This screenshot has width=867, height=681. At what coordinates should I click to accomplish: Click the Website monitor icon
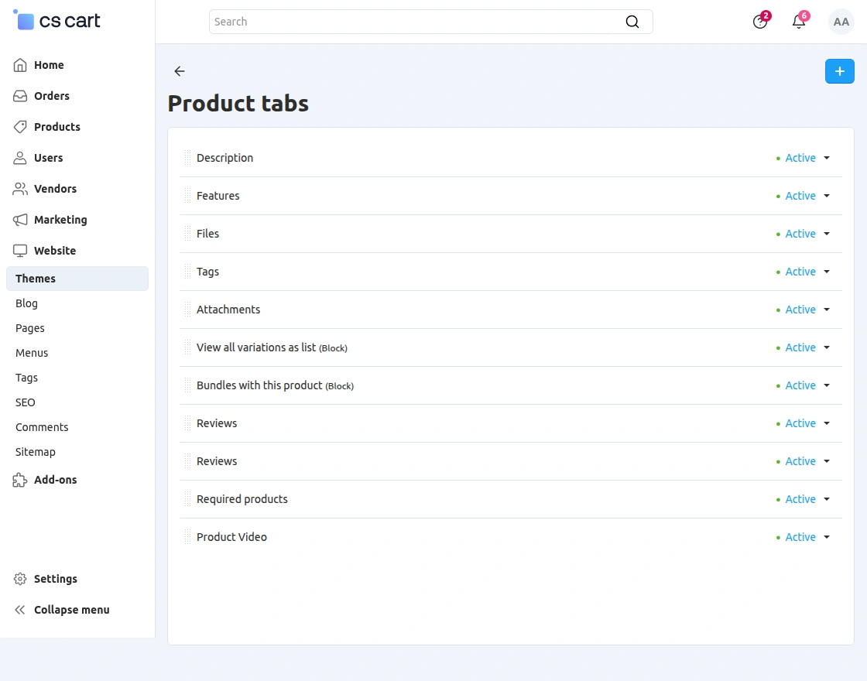click(20, 251)
